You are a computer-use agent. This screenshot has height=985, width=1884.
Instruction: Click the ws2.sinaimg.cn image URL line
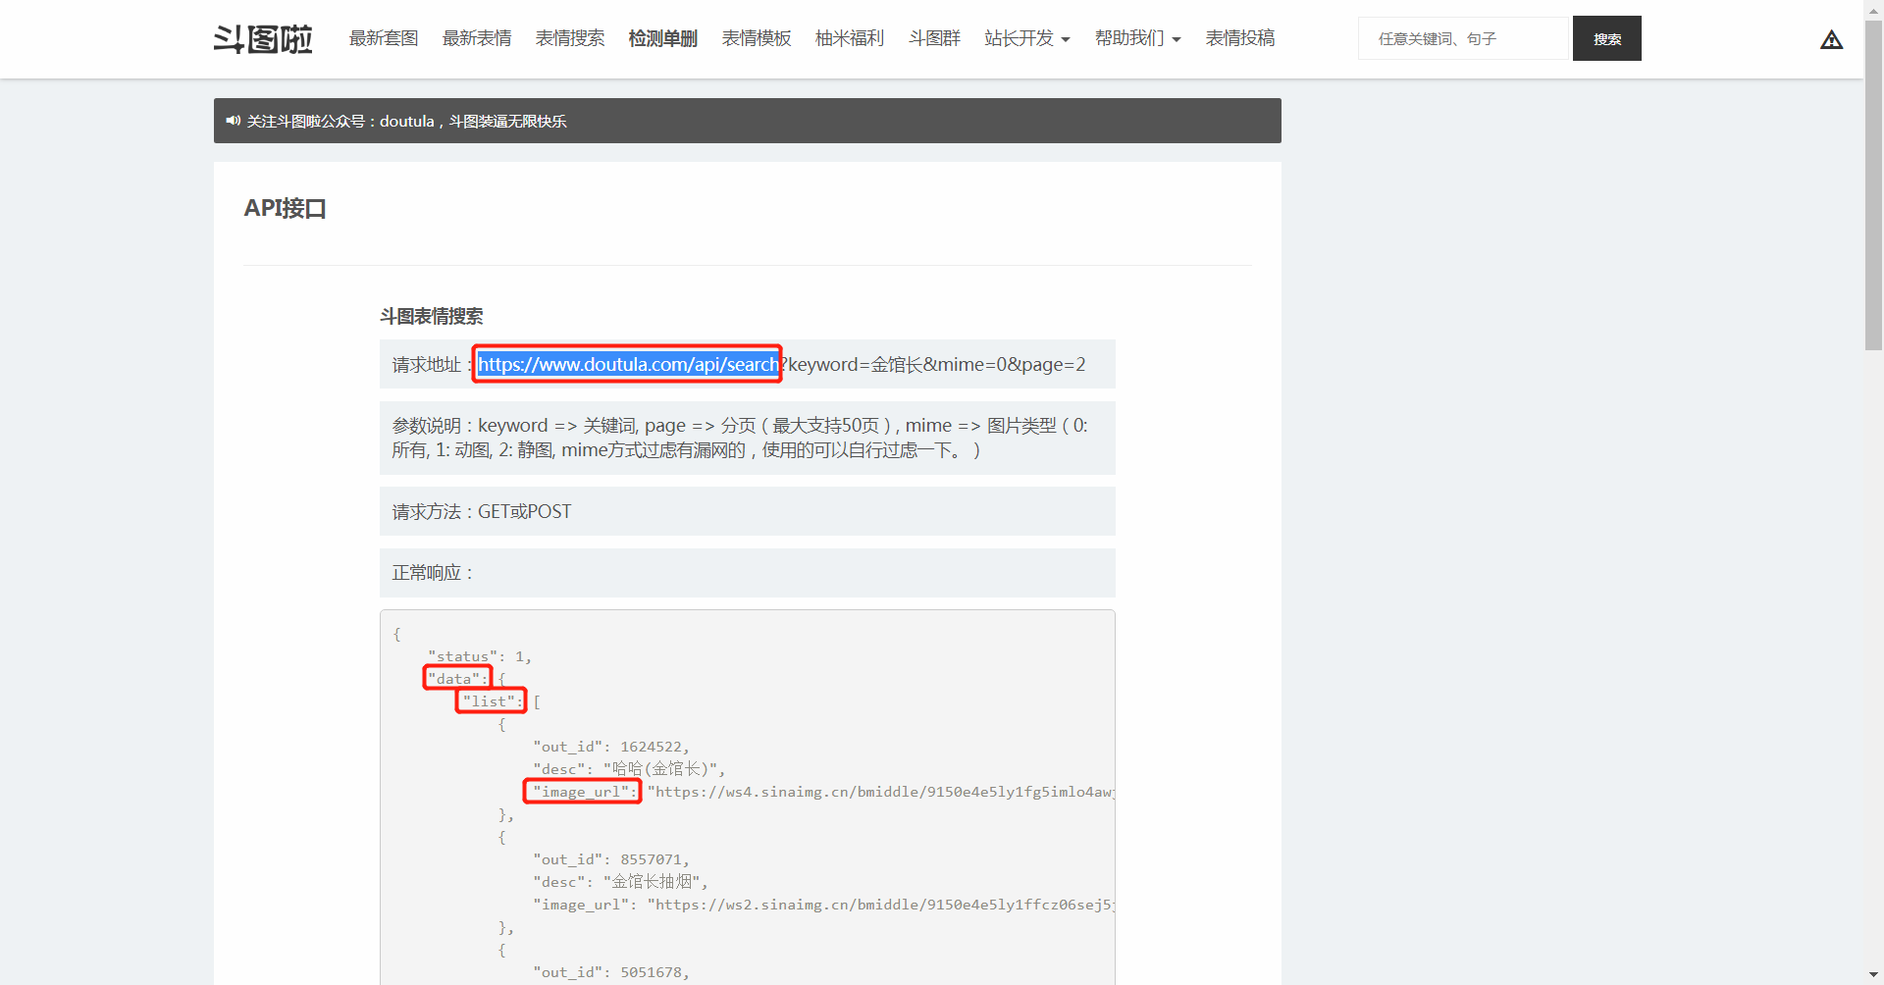coord(823,905)
